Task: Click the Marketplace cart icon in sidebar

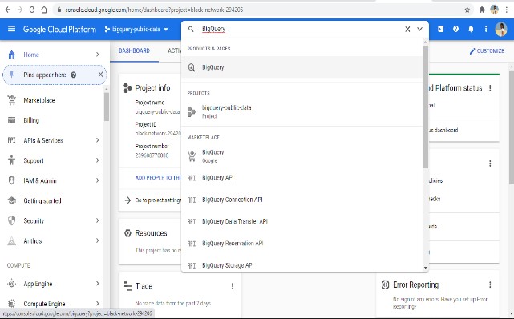Action: (12, 100)
